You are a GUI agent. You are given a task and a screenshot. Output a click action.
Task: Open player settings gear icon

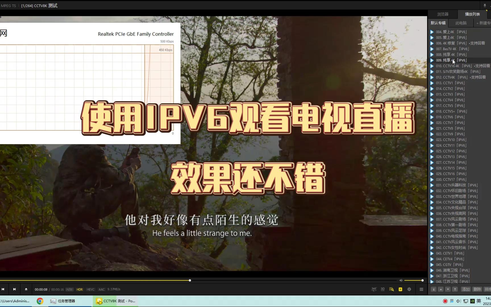coord(409,289)
